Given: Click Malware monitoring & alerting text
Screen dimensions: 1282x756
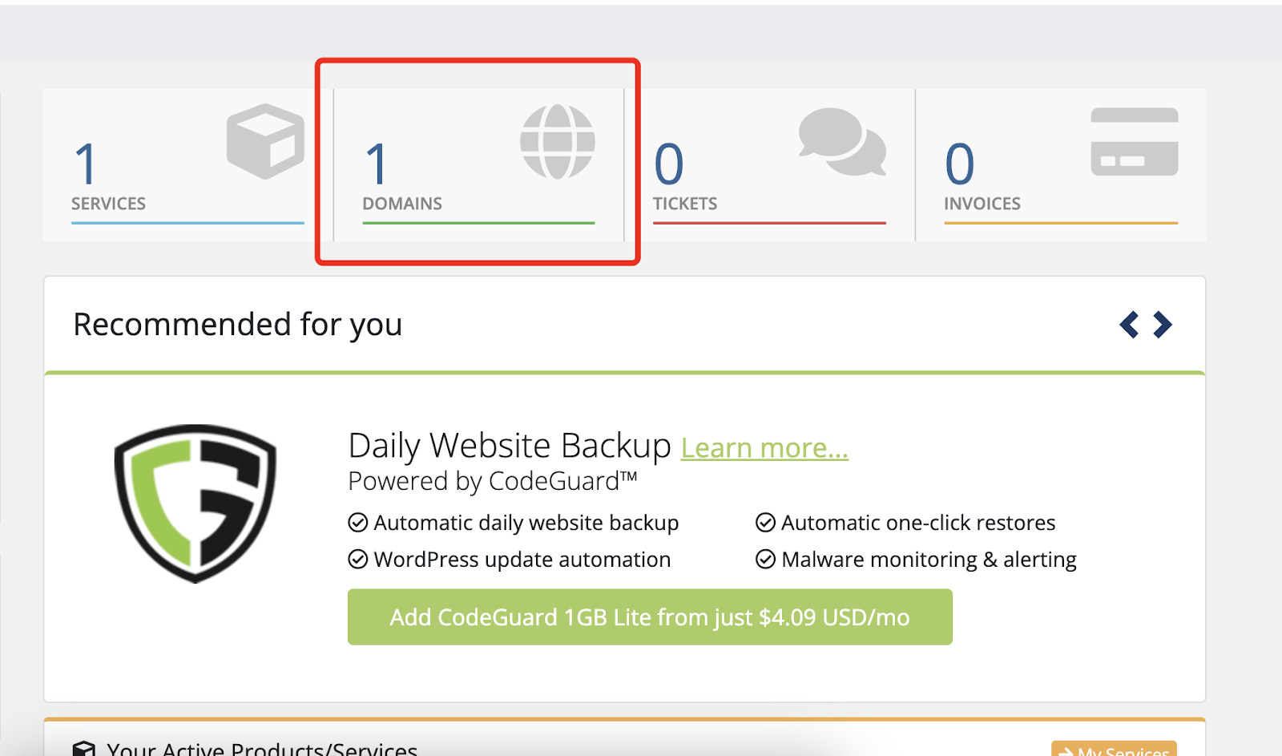Looking at the screenshot, I should pos(929,560).
